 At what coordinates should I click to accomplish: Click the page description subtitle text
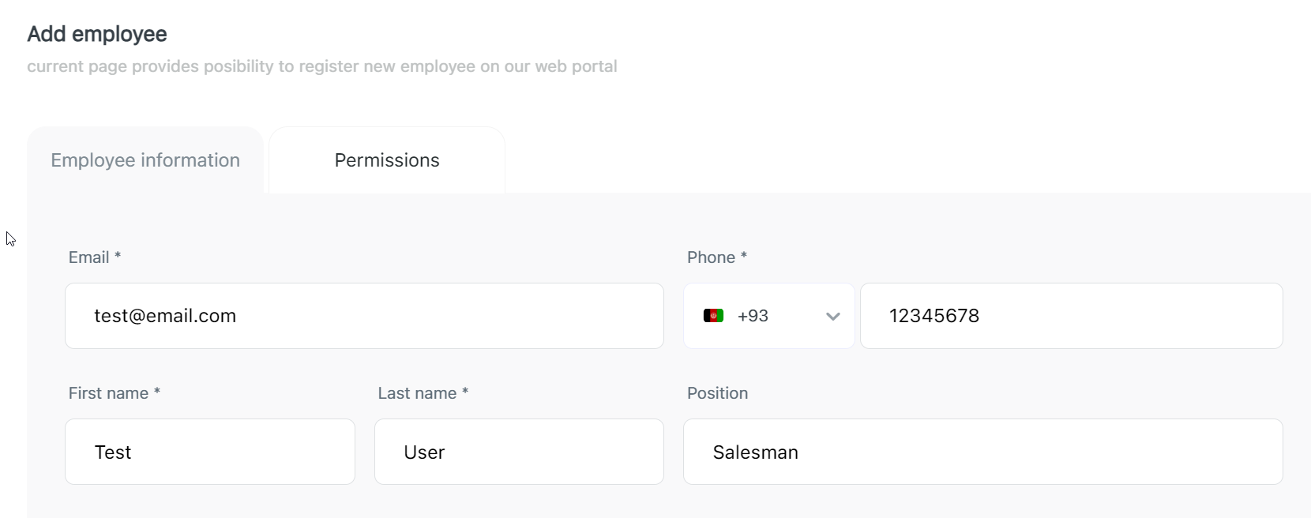[322, 66]
